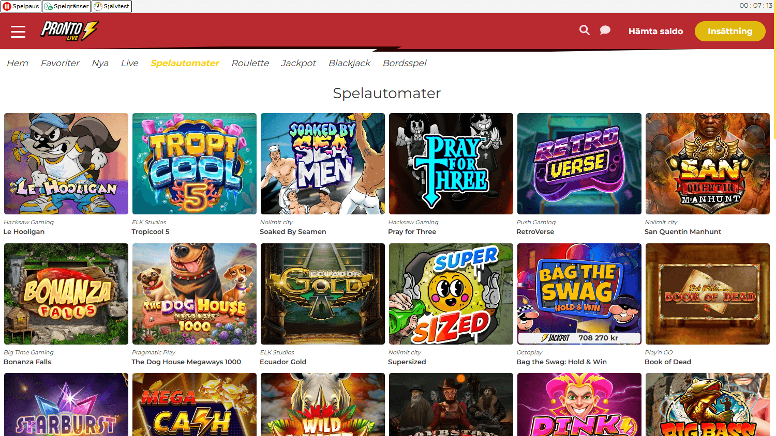
Task: Click the Play'n GO provider label
Action: 659,352
